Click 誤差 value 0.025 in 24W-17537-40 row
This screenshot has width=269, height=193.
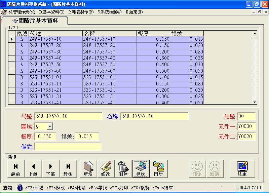(187, 58)
